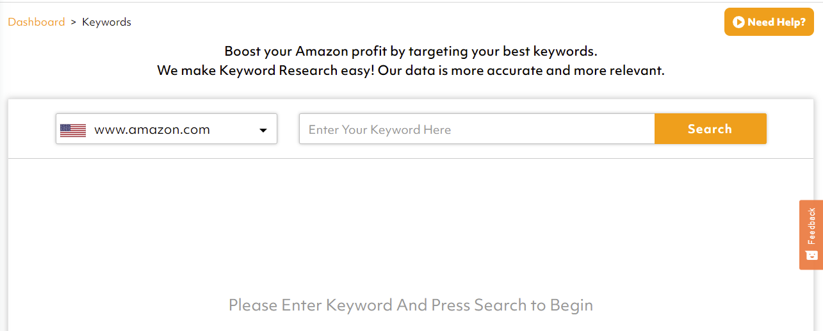823x331 pixels.
Task: Click the 'Please Enter Keyword' placeholder message
Action: click(x=411, y=305)
